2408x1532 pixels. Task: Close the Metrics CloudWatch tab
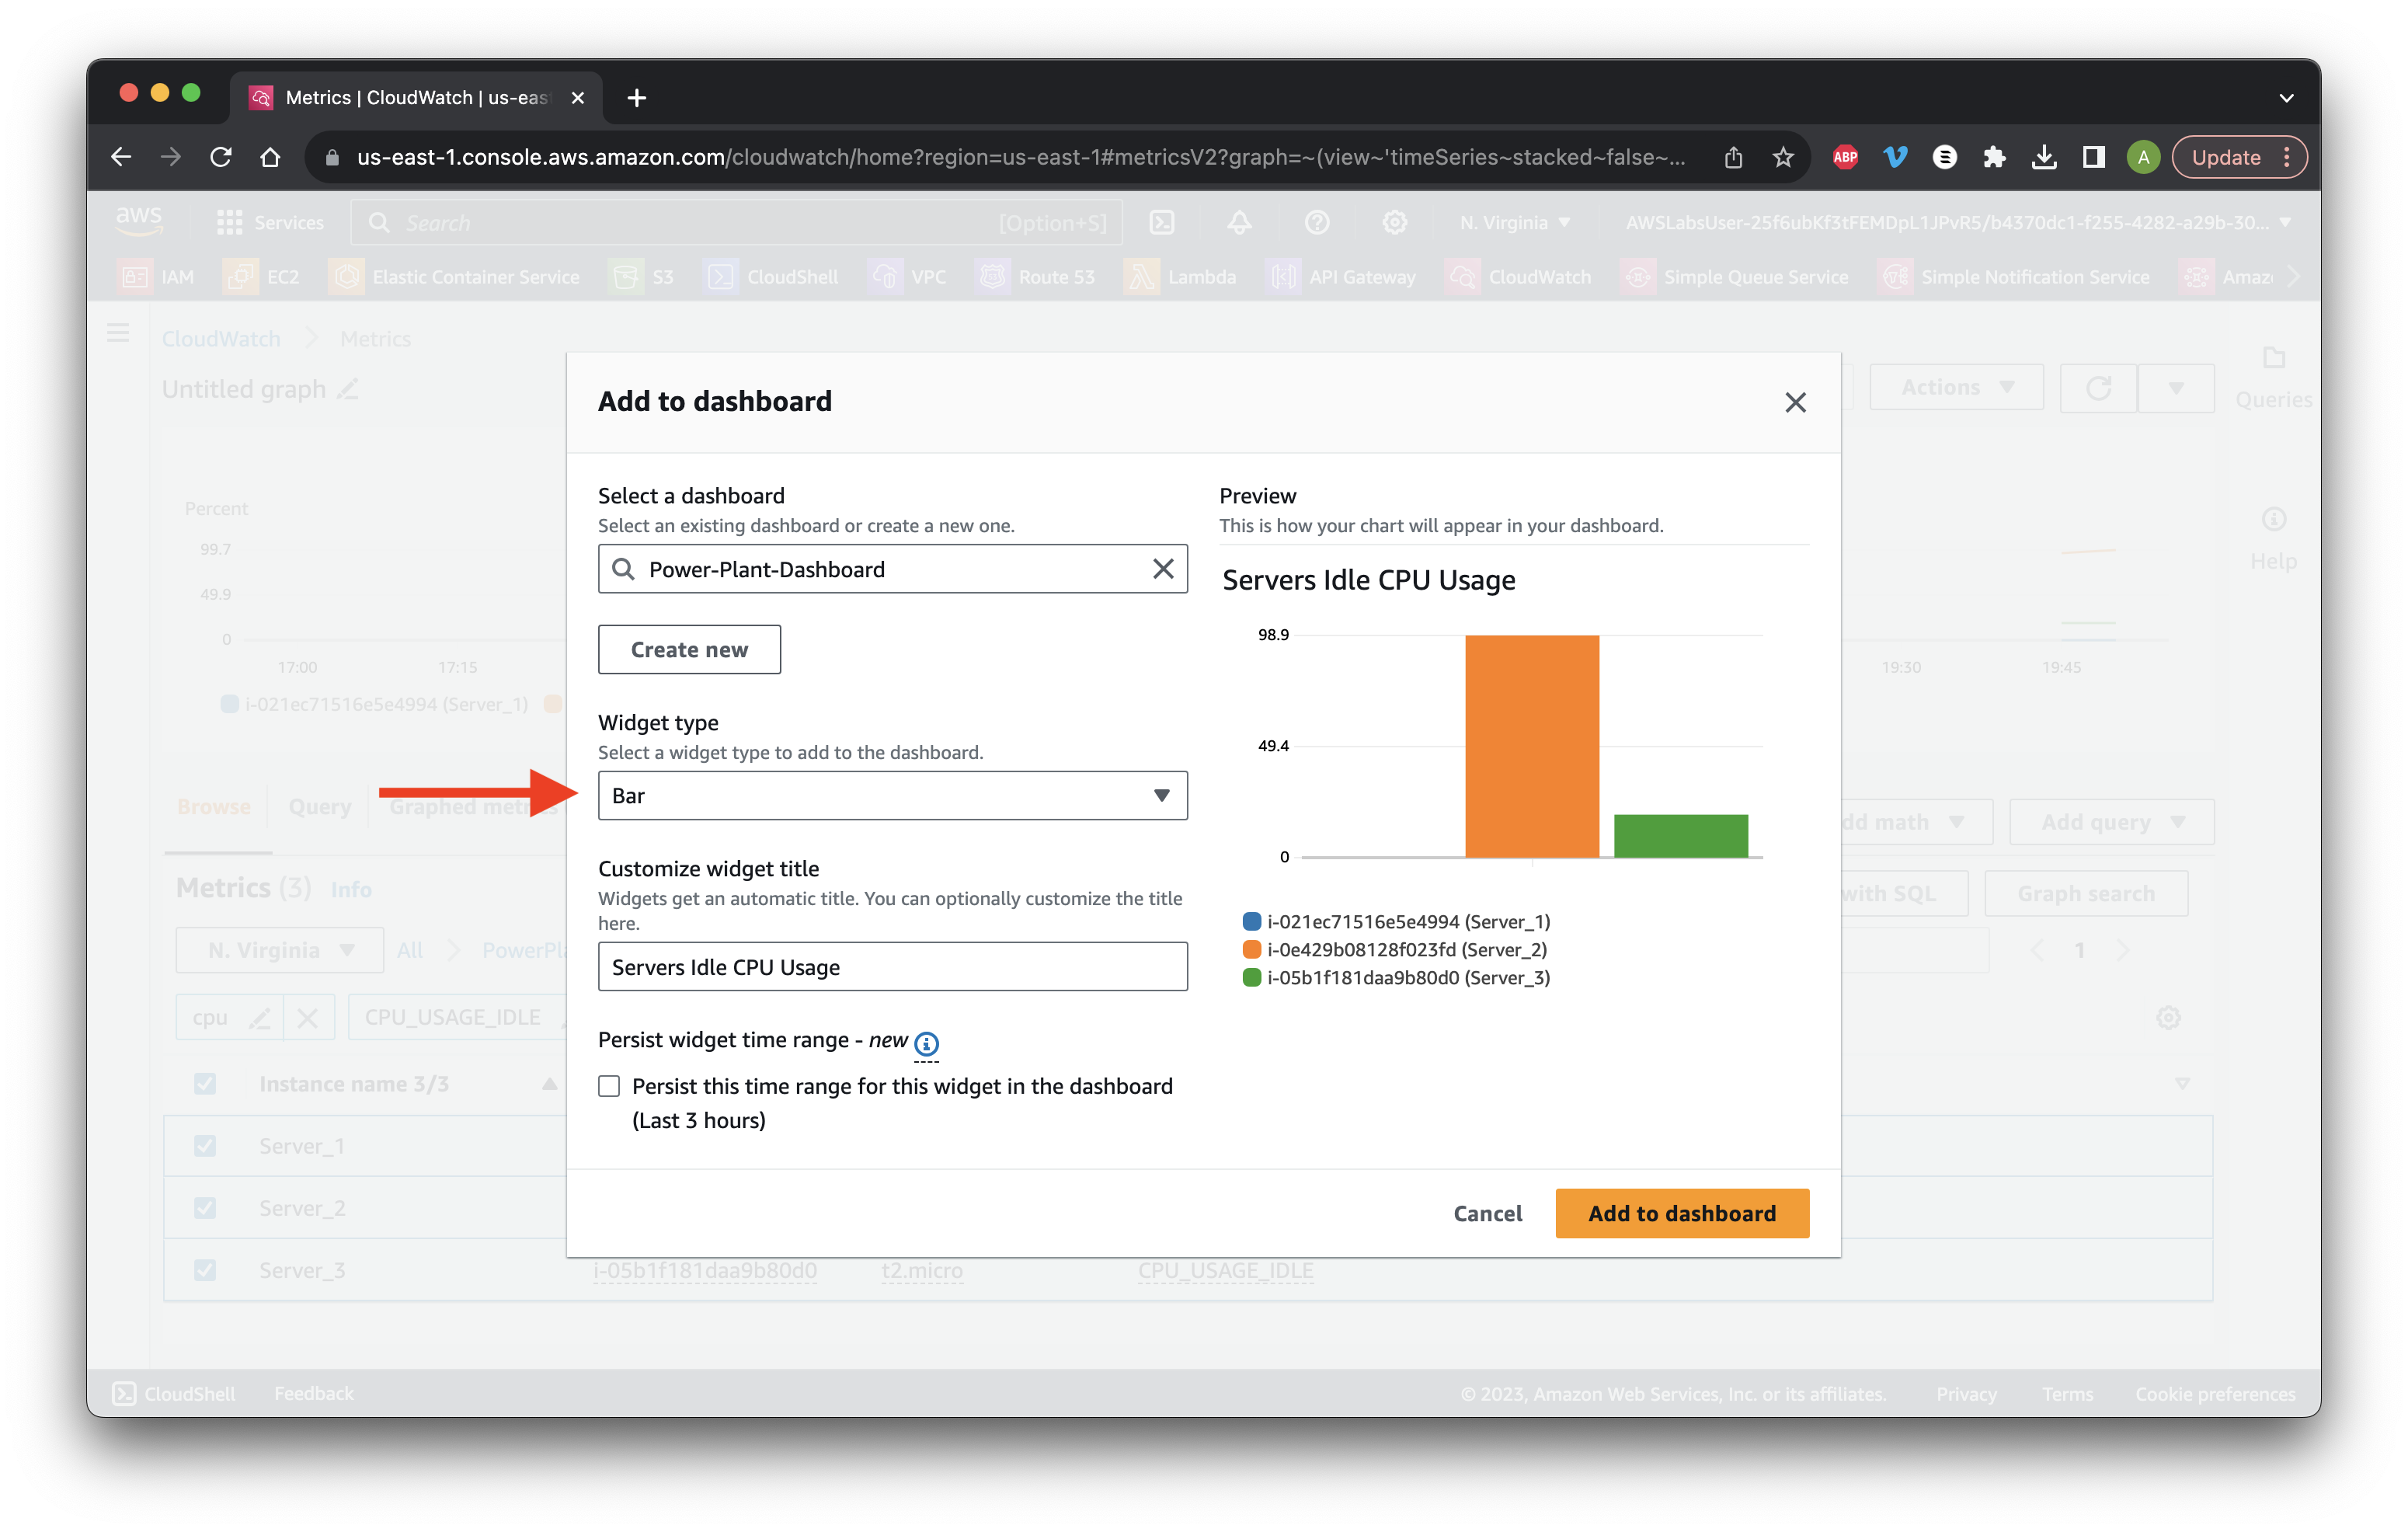click(x=577, y=97)
